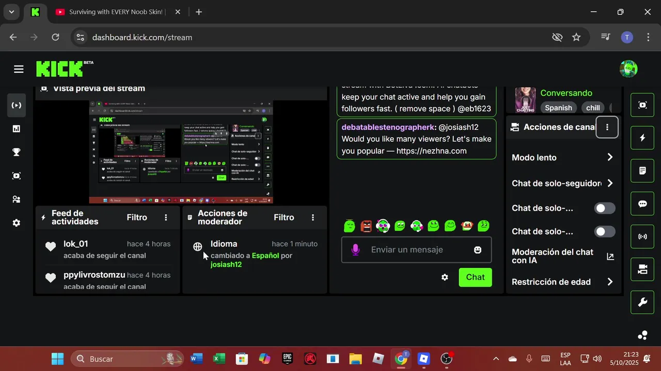This screenshot has height=371, width=661.
Task: Click the crossed-eye tracking icon in address bar
Action: click(x=557, y=37)
